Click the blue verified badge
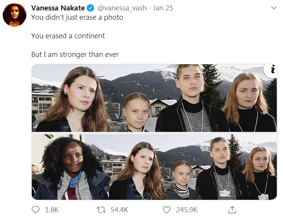The width and height of the screenshot is (283, 218). (x=89, y=8)
